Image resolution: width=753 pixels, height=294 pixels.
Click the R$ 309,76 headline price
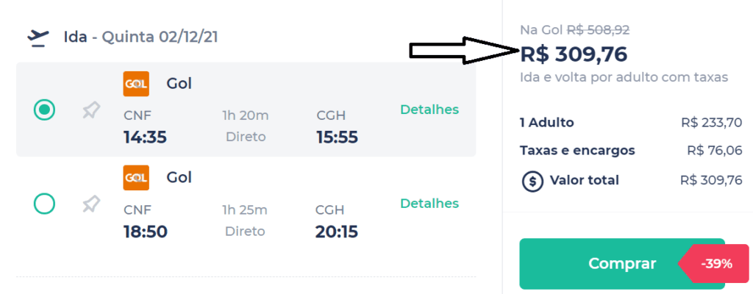[x=574, y=55]
